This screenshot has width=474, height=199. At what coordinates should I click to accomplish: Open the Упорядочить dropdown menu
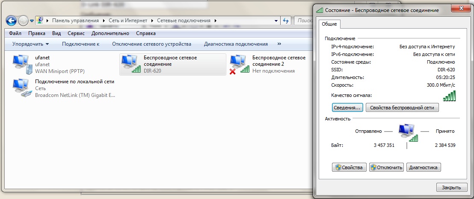point(30,44)
